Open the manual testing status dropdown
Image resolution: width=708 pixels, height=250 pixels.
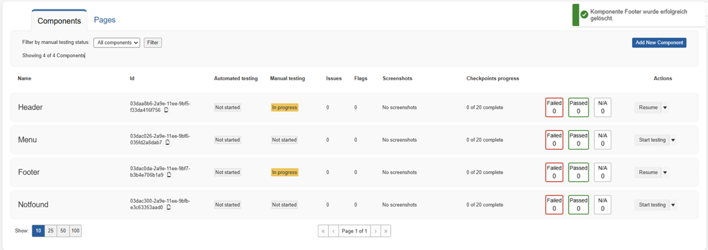point(116,43)
